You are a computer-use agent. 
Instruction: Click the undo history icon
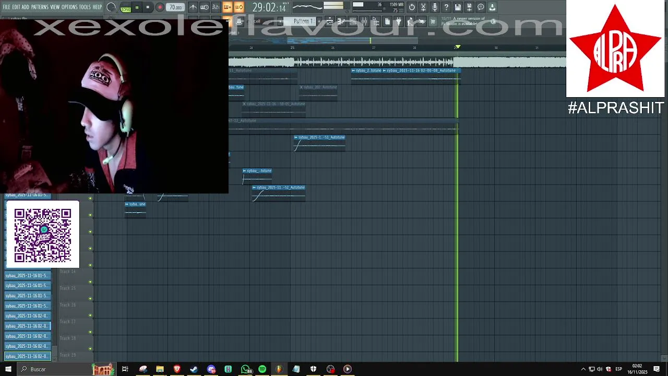pos(412,7)
